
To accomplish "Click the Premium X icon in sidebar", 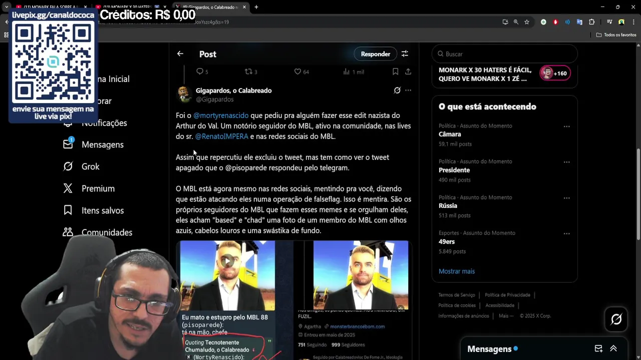I will [68, 188].
